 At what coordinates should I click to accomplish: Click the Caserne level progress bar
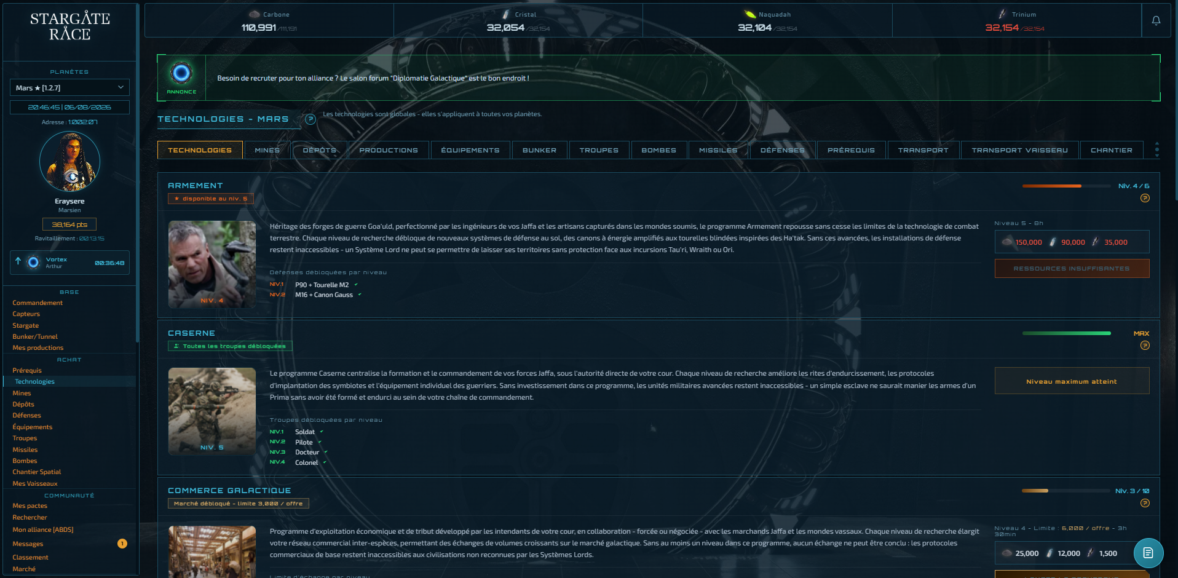[1067, 333]
